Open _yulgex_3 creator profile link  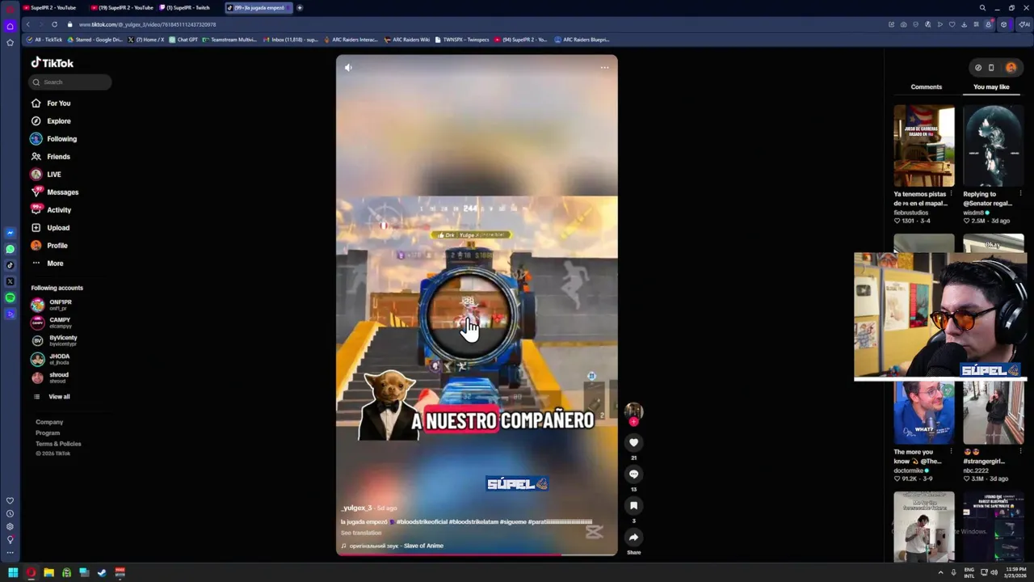[356, 508]
